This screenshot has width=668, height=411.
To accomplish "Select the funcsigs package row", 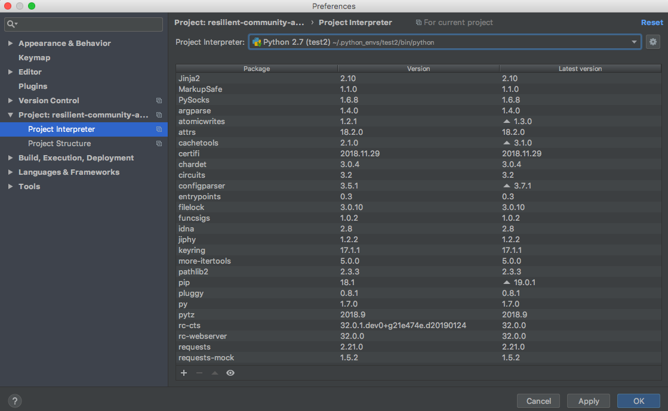I will tap(418, 218).
